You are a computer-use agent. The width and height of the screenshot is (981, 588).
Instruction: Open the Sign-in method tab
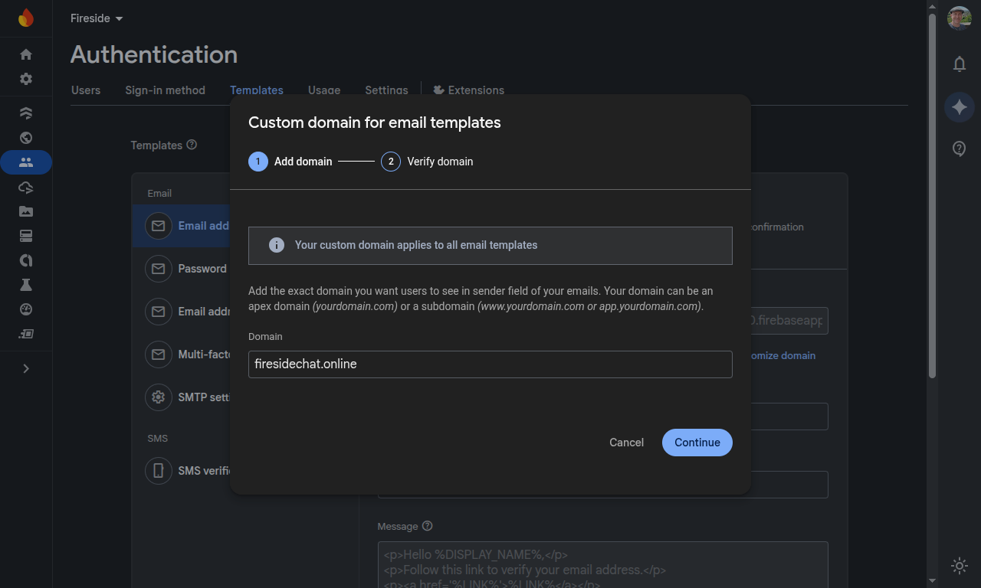pos(165,90)
